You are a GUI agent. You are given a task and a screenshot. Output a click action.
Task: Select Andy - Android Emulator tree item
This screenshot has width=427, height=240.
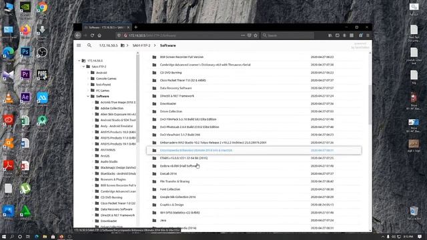pyautogui.click(x=117, y=126)
